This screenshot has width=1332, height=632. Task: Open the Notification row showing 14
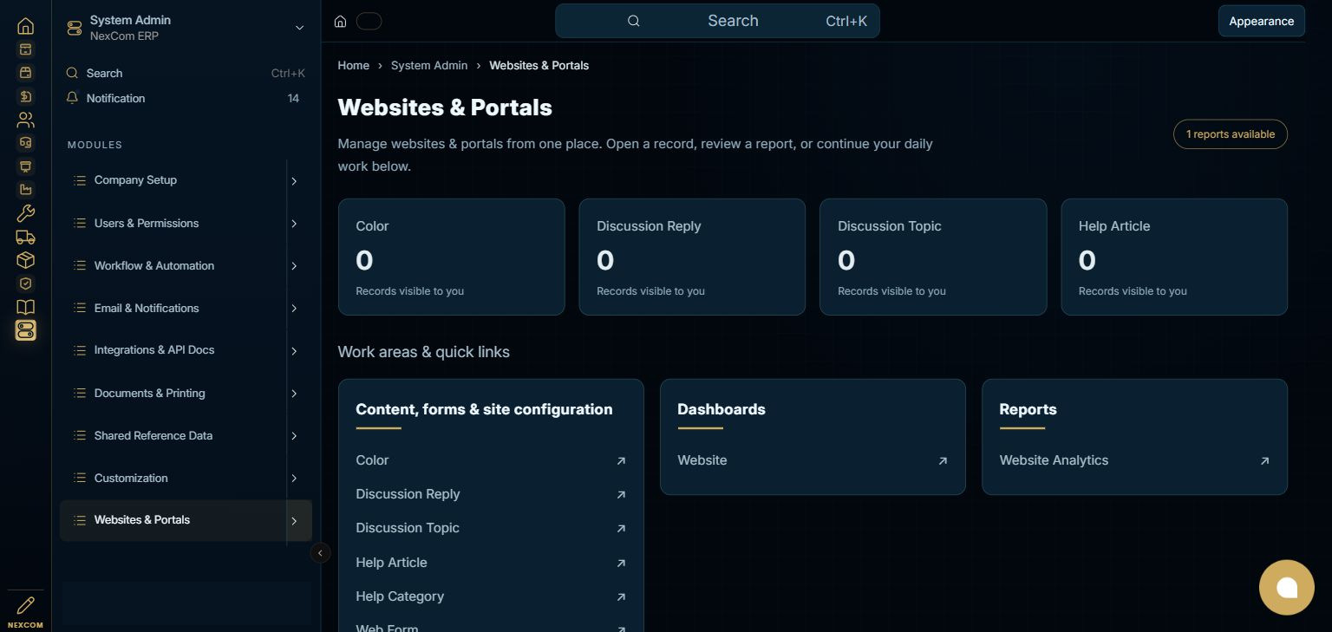point(186,98)
